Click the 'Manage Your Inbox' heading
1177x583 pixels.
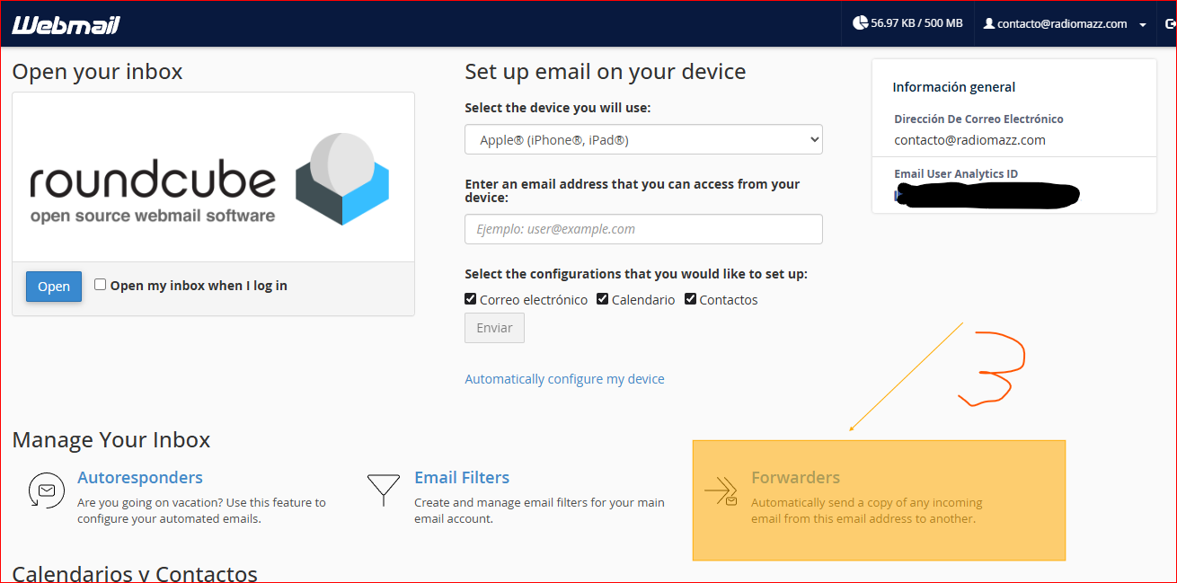coord(111,440)
